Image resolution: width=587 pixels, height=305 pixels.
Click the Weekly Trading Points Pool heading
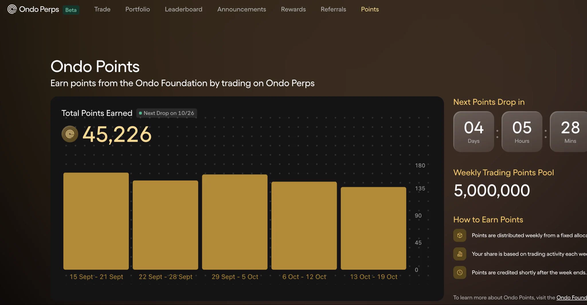[504, 173]
